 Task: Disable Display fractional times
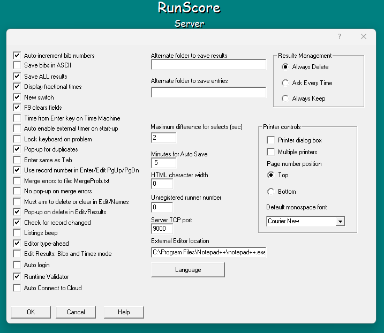point(17,87)
